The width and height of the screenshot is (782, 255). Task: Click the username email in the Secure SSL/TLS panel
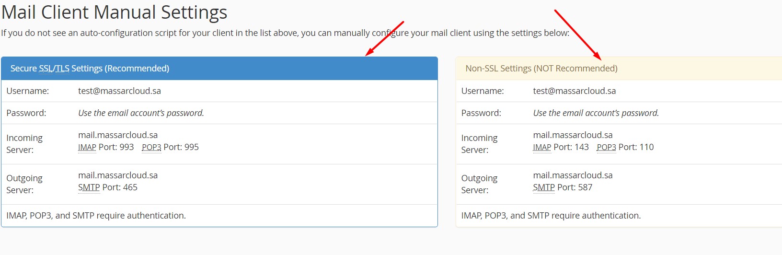click(119, 91)
